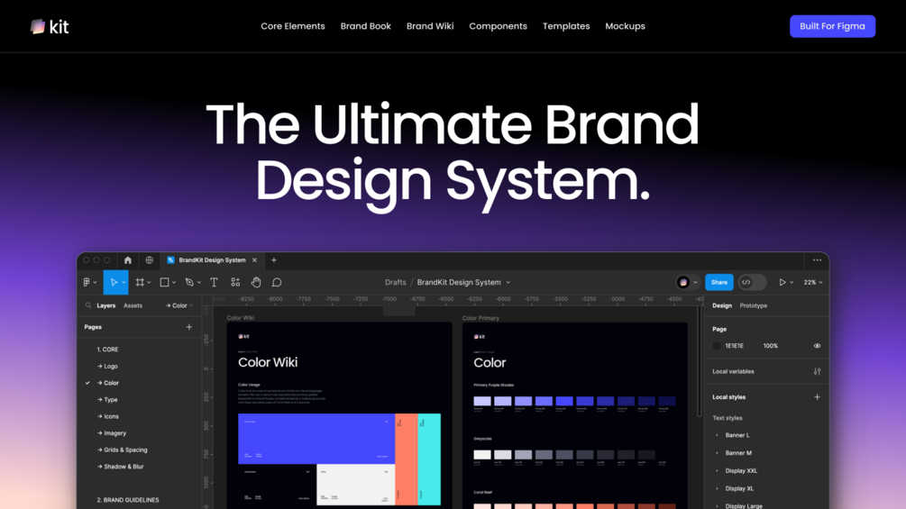The image size is (906, 509).
Task: Select the BrandKit Design System file tab
Action: [212, 260]
